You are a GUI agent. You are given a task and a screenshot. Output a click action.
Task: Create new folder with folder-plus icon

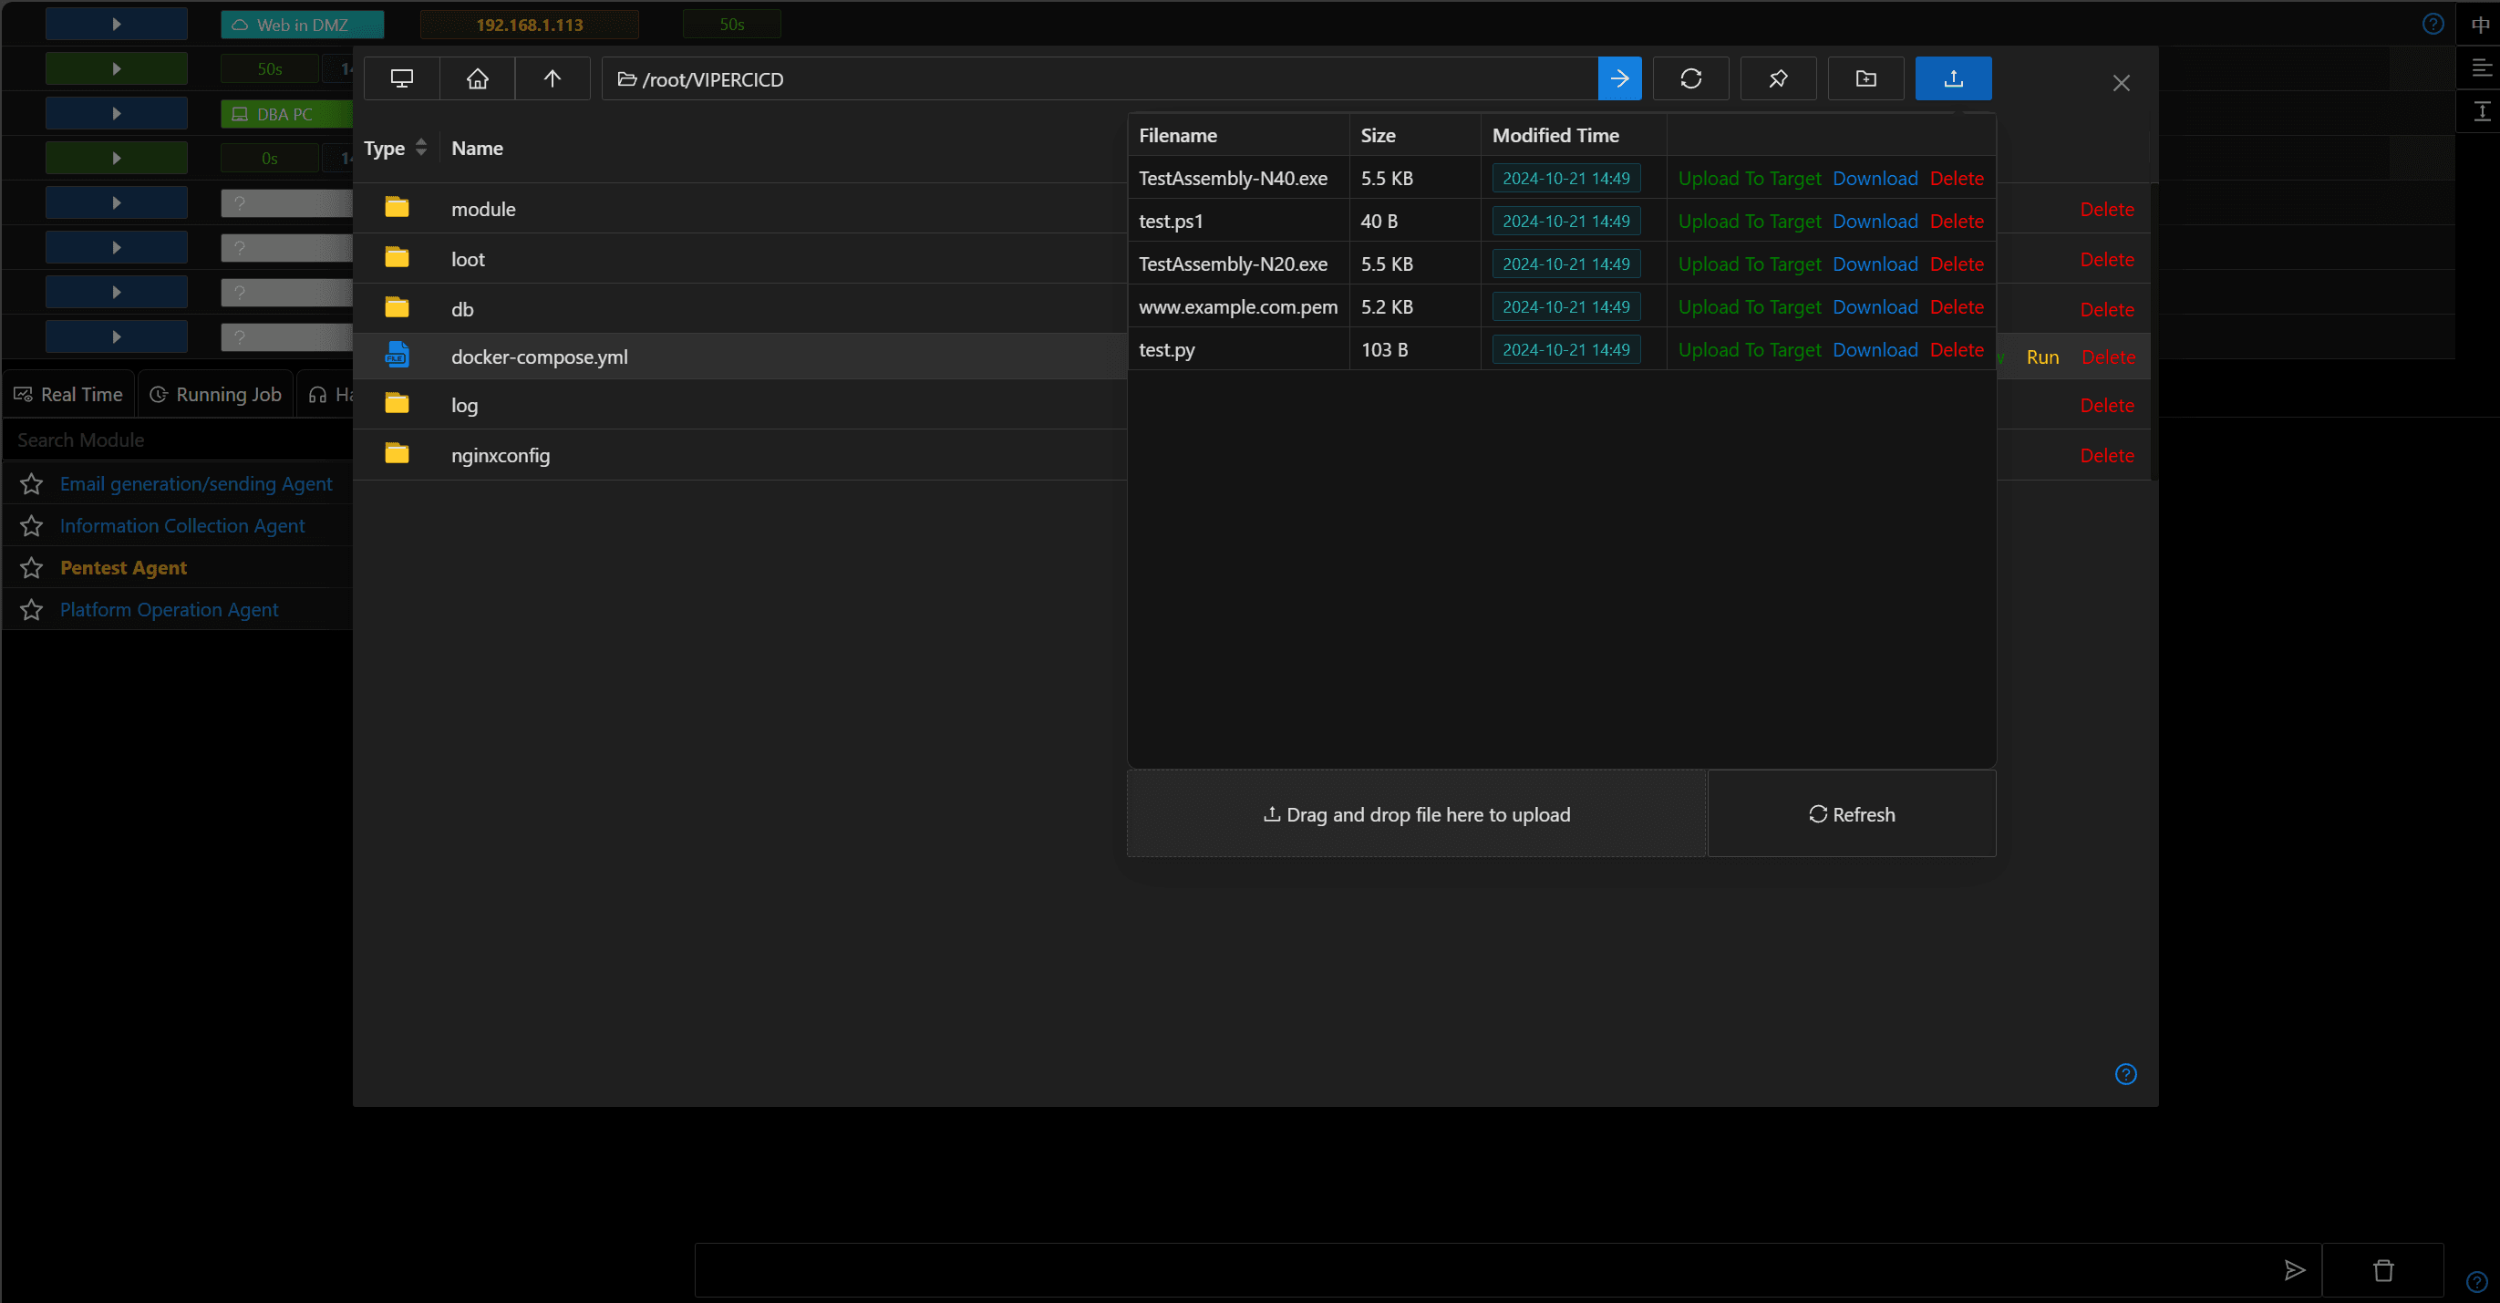(1865, 78)
